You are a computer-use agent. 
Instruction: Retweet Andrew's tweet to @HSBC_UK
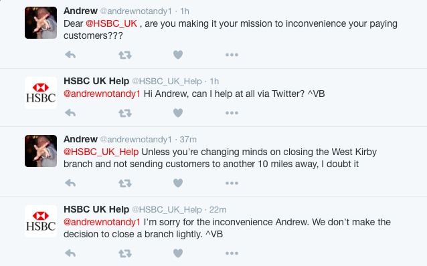[x=125, y=55]
